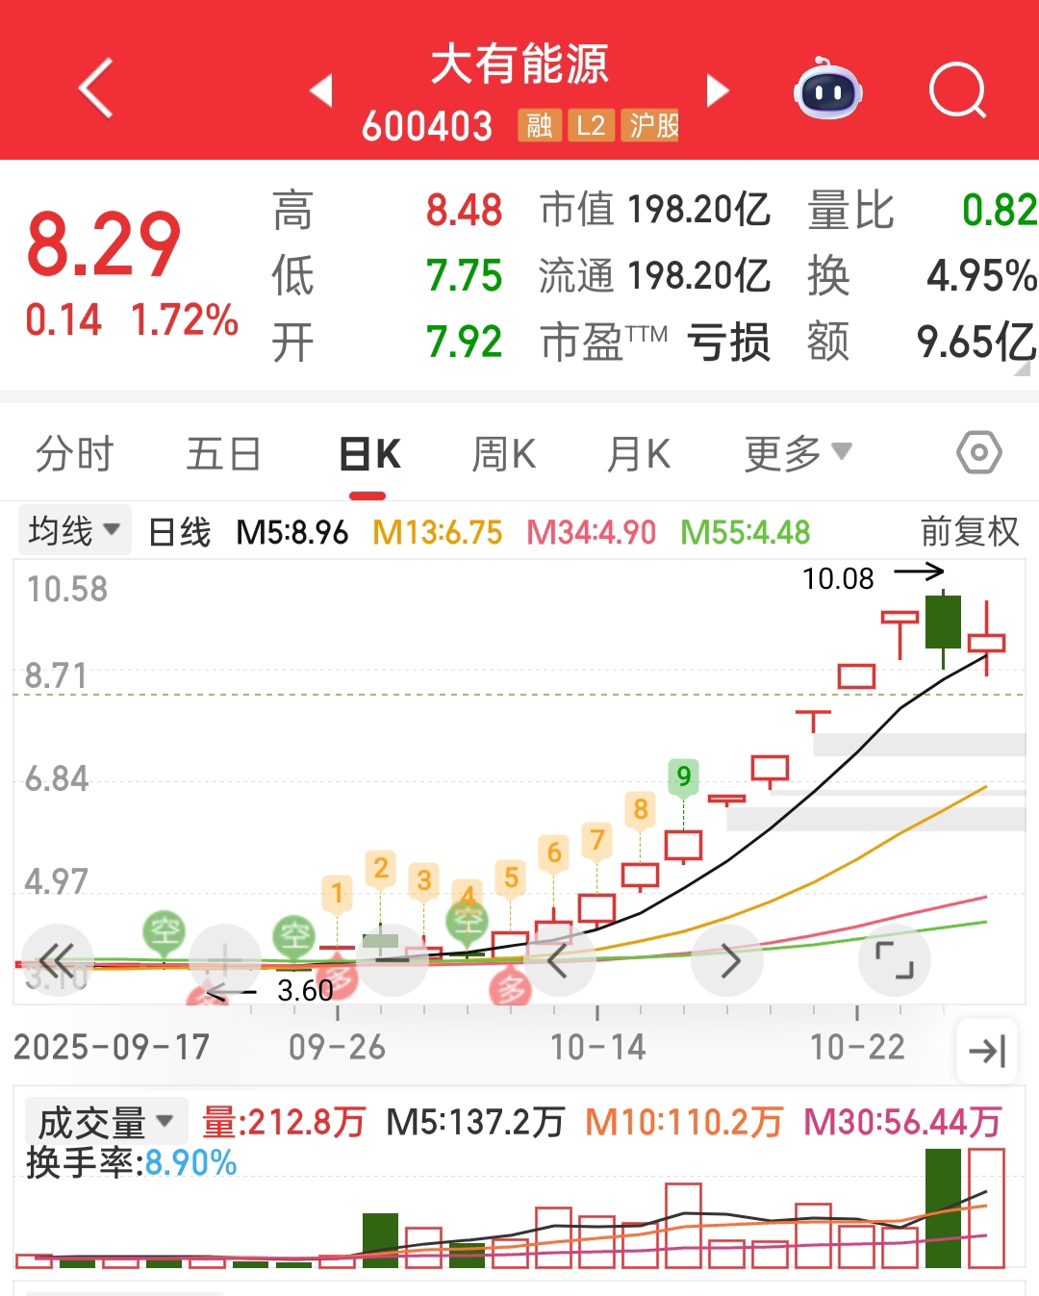
Task: Tap the large green candlestick
Action: tap(943, 623)
